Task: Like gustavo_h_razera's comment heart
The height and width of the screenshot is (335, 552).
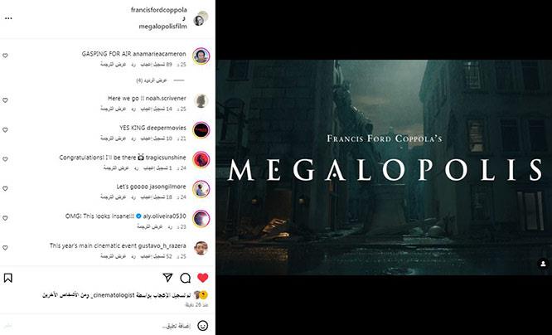Action: [5, 248]
